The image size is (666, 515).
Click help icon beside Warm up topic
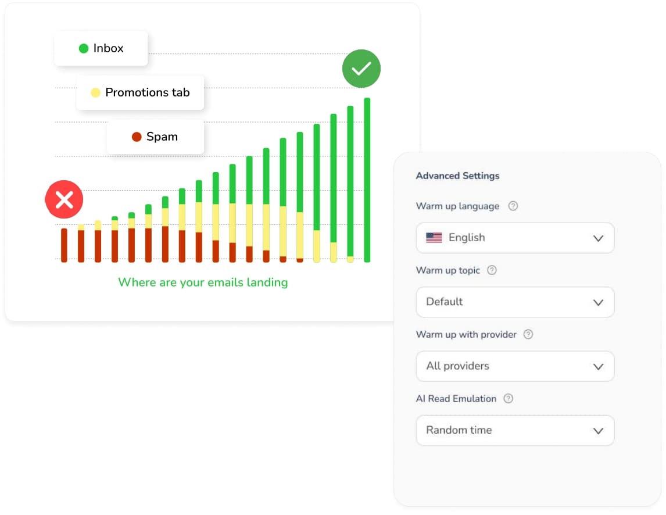tap(492, 270)
